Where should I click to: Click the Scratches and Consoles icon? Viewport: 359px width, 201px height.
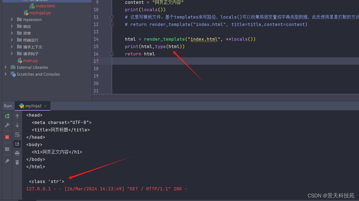(x=13, y=74)
